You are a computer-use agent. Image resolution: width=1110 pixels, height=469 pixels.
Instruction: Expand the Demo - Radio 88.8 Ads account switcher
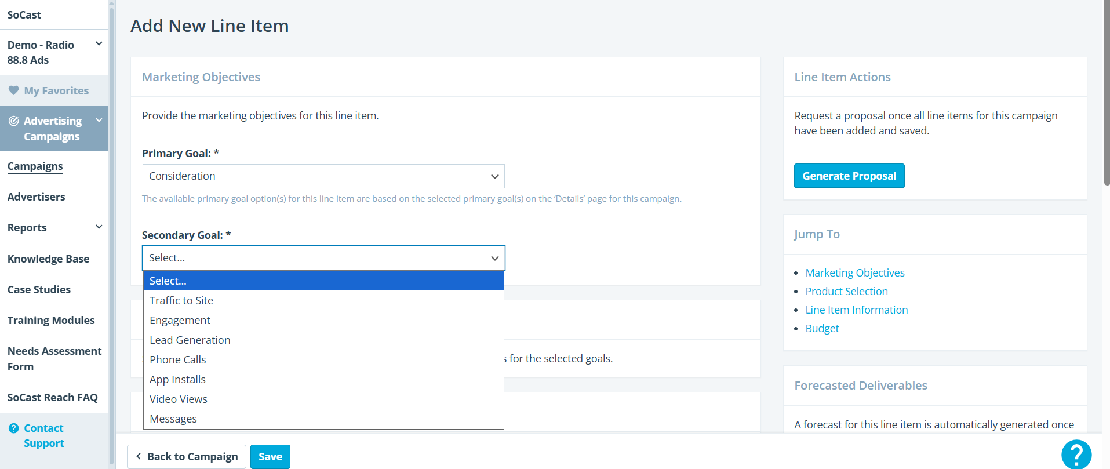pyautogui.click(x=99, y=44)
